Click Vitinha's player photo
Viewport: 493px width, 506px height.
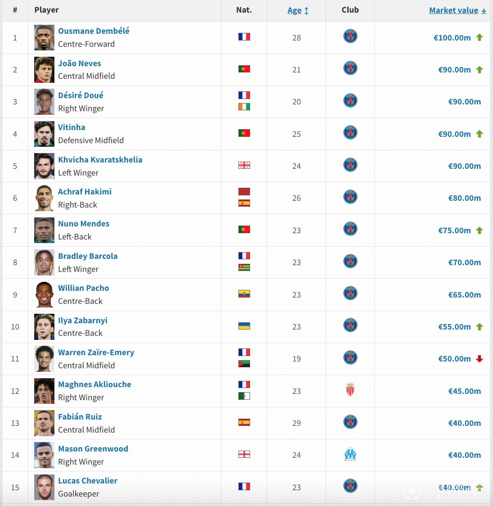pos(44,134)
